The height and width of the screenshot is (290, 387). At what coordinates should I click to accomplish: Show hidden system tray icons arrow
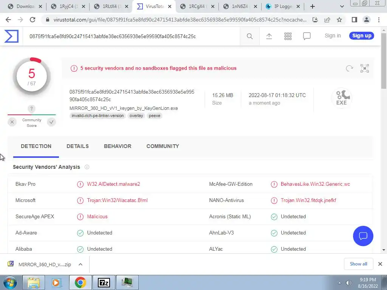pyautogui.click(x=340, y=283)
